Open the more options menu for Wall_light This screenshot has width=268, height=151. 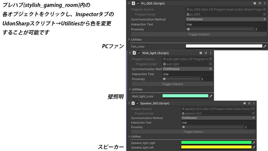point(211,53)
